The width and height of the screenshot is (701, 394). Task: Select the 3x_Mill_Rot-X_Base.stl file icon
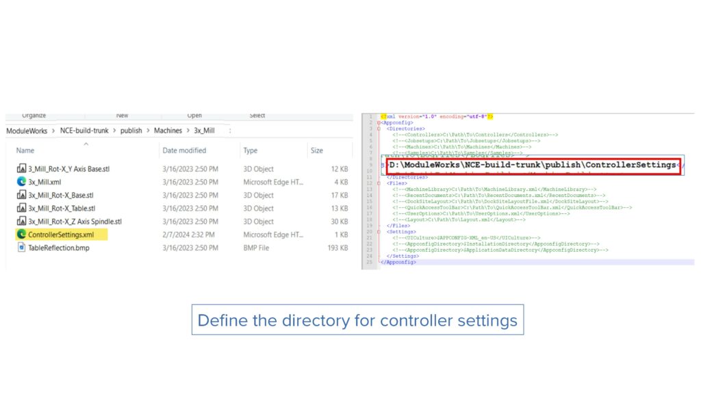[x=21, y=195]
